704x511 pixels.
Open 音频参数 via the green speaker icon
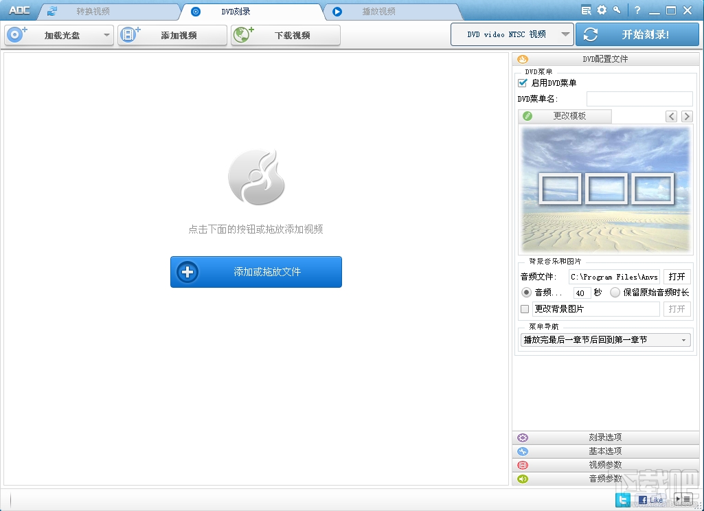point(523,479)
